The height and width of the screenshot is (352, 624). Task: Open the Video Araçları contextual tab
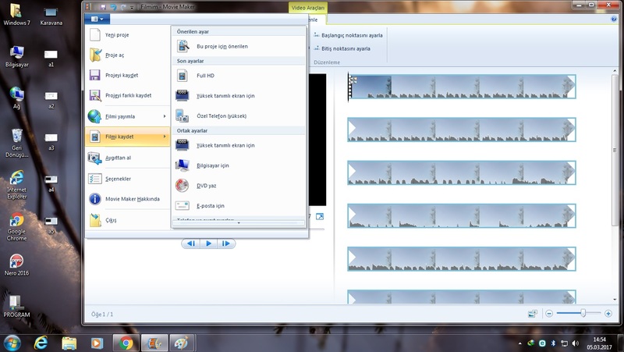pos(307,8)
